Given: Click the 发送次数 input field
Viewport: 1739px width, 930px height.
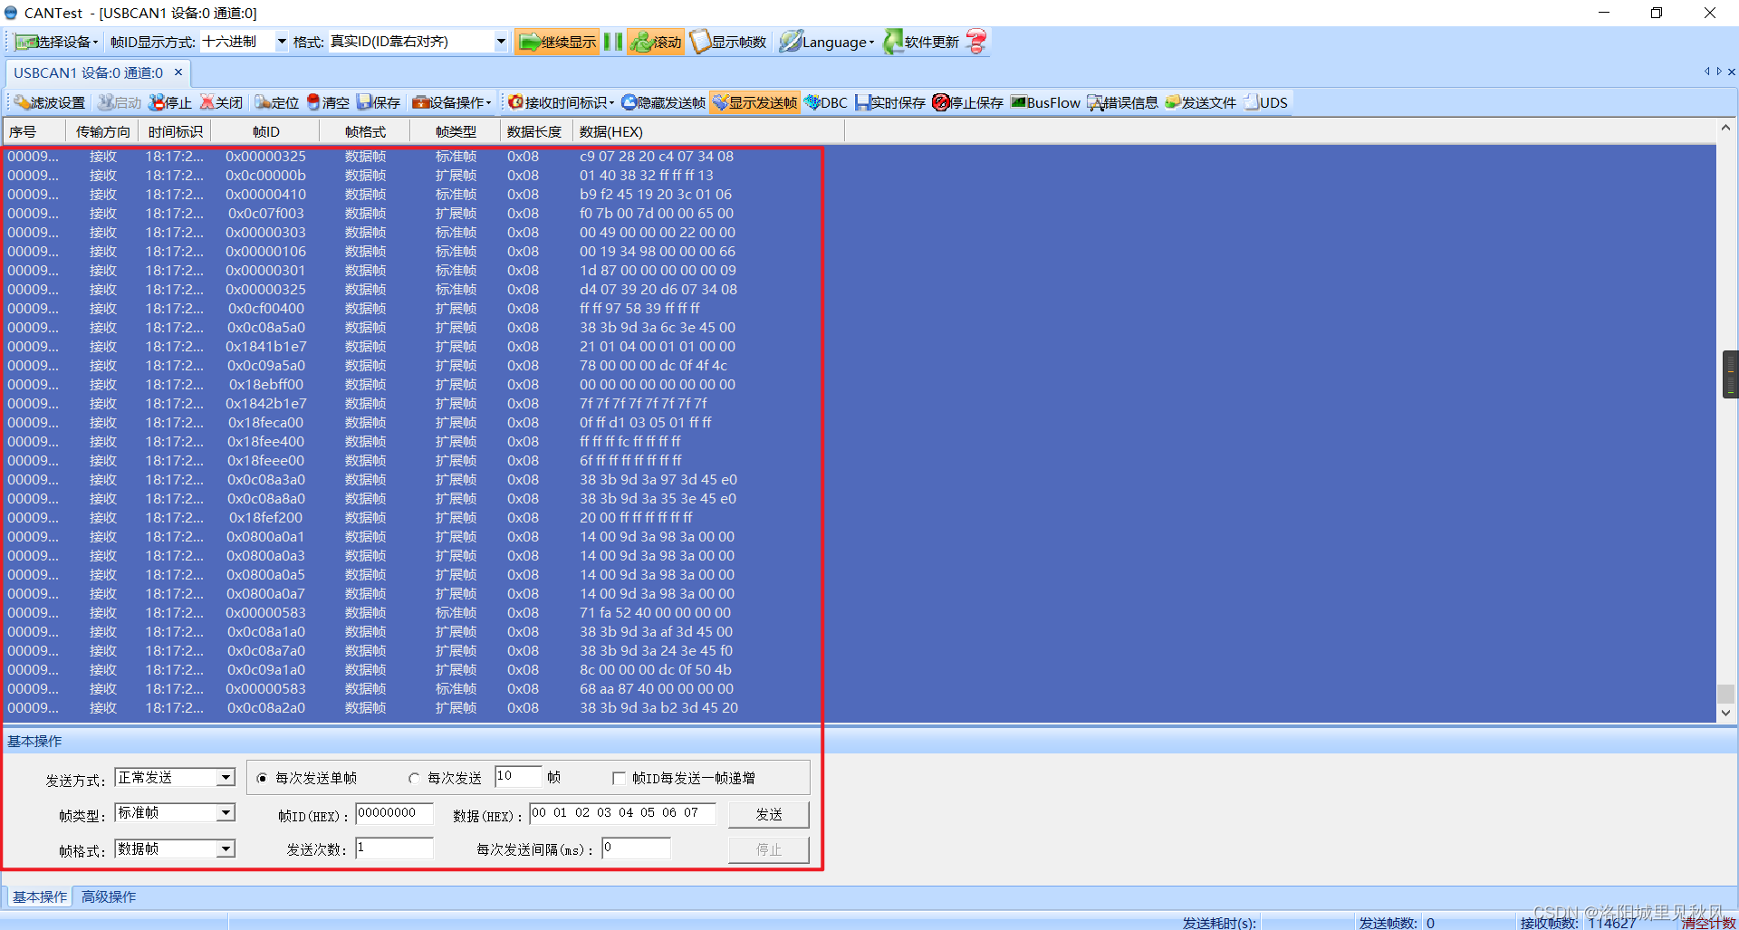Looking at the screenshot, I should [x=395, y=849].
